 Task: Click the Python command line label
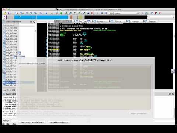click(6, 121)
